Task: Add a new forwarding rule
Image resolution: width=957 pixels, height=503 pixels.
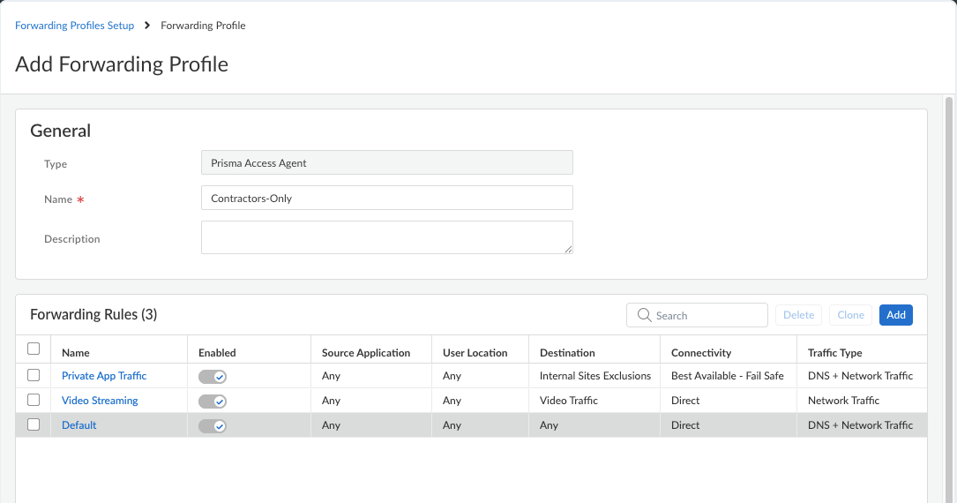Action: pos(896,315)
